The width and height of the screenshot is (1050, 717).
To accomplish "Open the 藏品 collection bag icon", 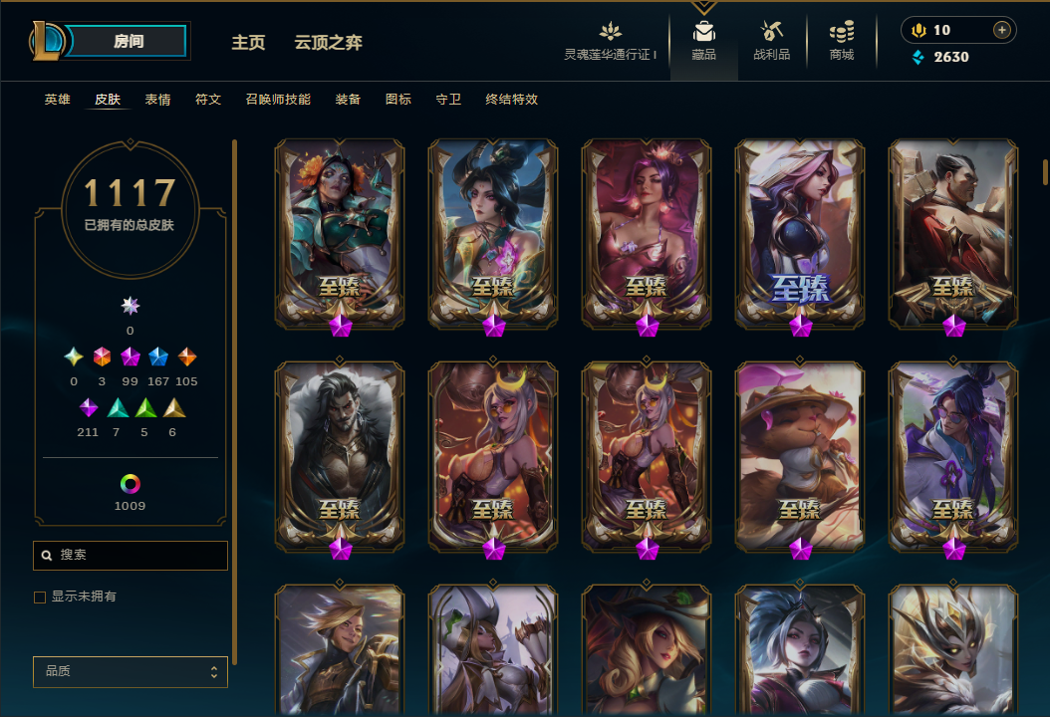I will tap(703, 32).
